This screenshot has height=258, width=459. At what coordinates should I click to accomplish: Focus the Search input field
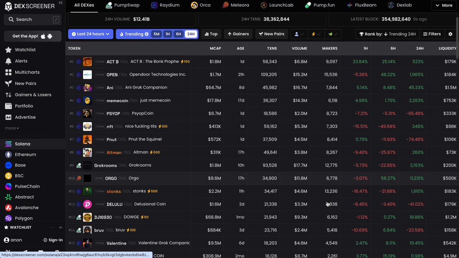point(33,20)
